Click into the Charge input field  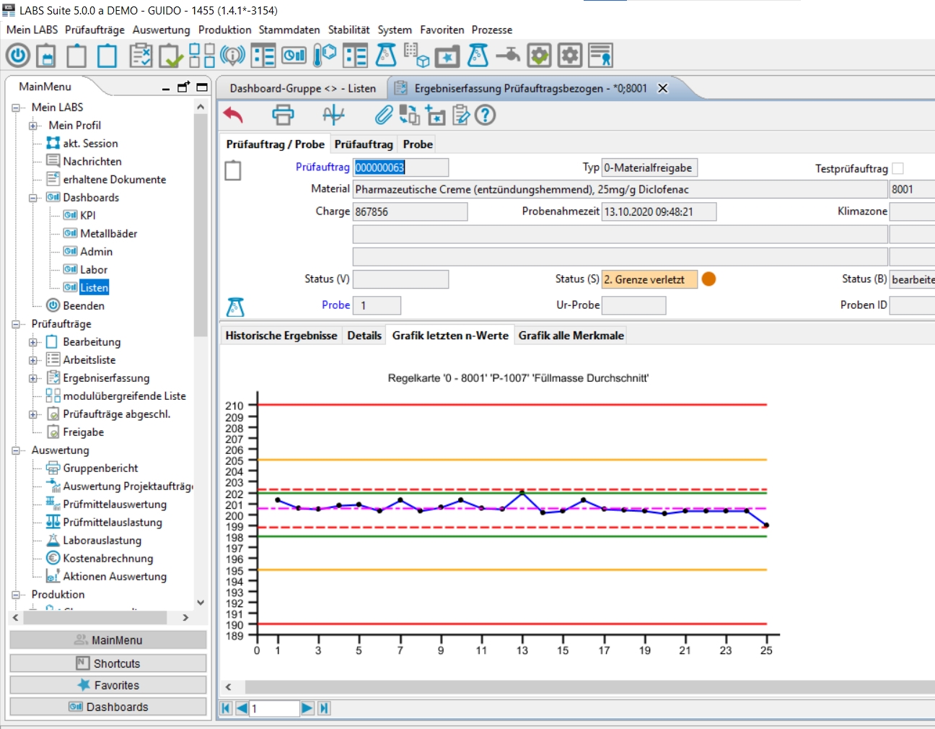[x=409, y=211]
